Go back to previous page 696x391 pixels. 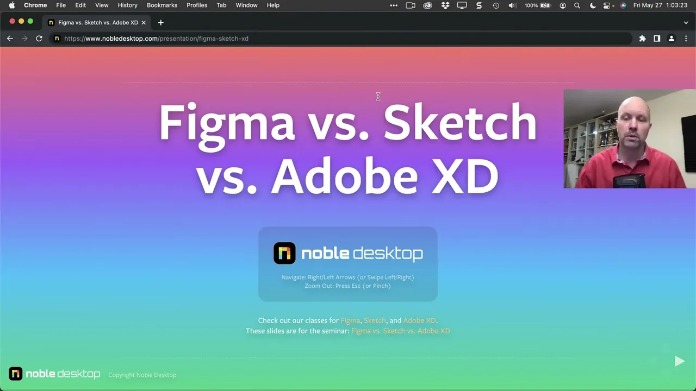(10, 39)
